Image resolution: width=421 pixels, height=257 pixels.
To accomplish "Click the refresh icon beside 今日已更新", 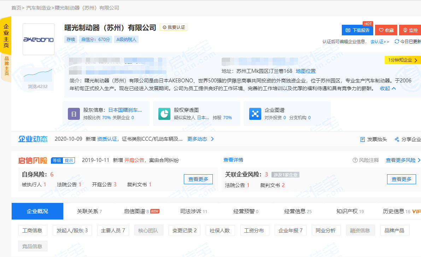I will point(397,41).
